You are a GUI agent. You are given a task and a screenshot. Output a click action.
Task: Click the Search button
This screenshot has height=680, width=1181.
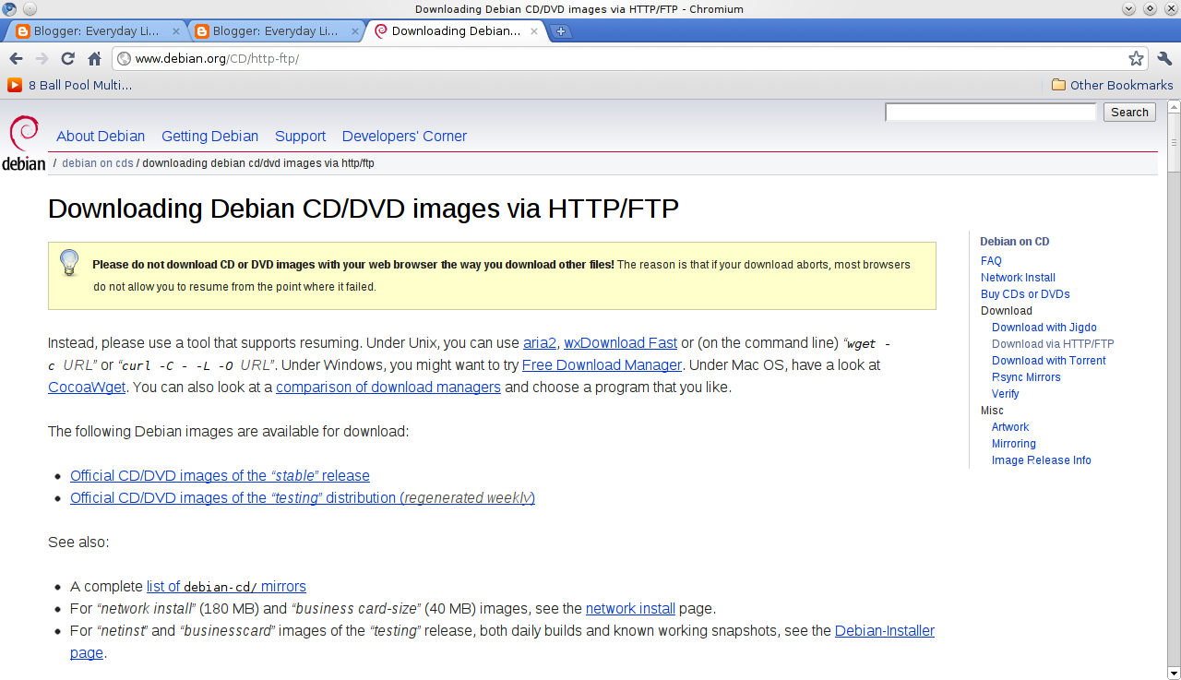coord(1129,112)
